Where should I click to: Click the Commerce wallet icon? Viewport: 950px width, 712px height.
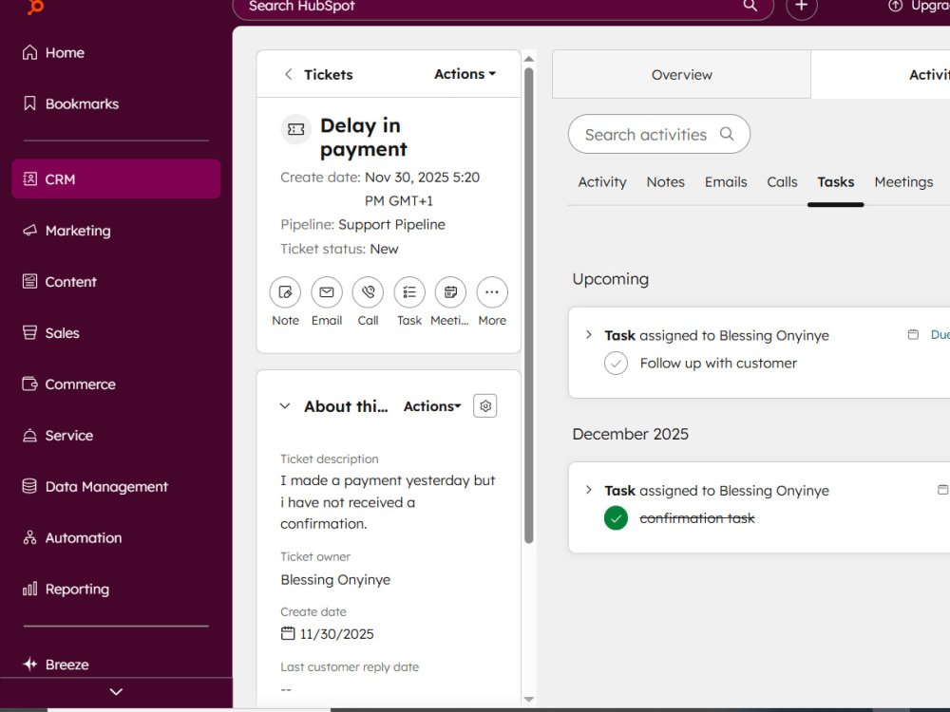(x=29, y=384)
